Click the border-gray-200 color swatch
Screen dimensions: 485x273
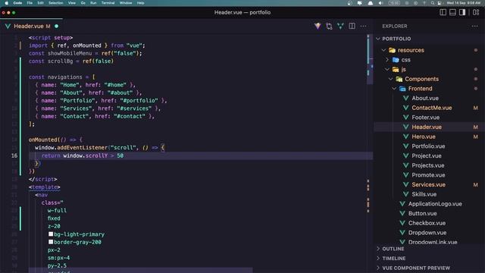(x=51, y=242)
